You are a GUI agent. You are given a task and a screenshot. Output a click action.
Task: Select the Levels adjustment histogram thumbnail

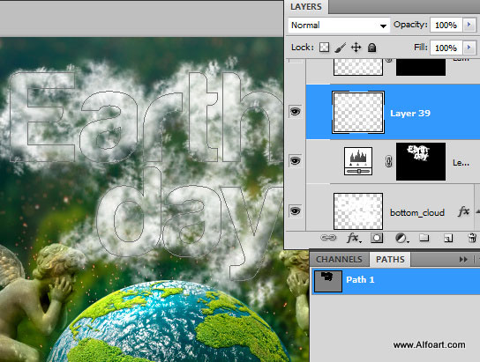pos(358,161)
